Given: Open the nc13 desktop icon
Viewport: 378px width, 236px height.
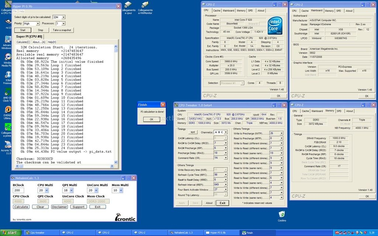Looking at the screenshot, I should pyautogui.click(x=8, y=24).
